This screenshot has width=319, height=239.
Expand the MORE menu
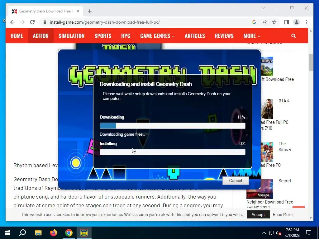(x=252, y=36)
